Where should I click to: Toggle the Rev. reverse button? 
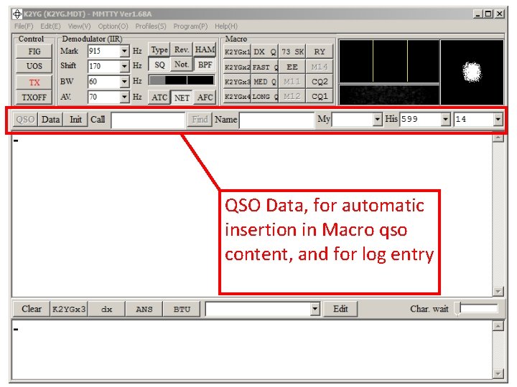click(x=182, y=49)
